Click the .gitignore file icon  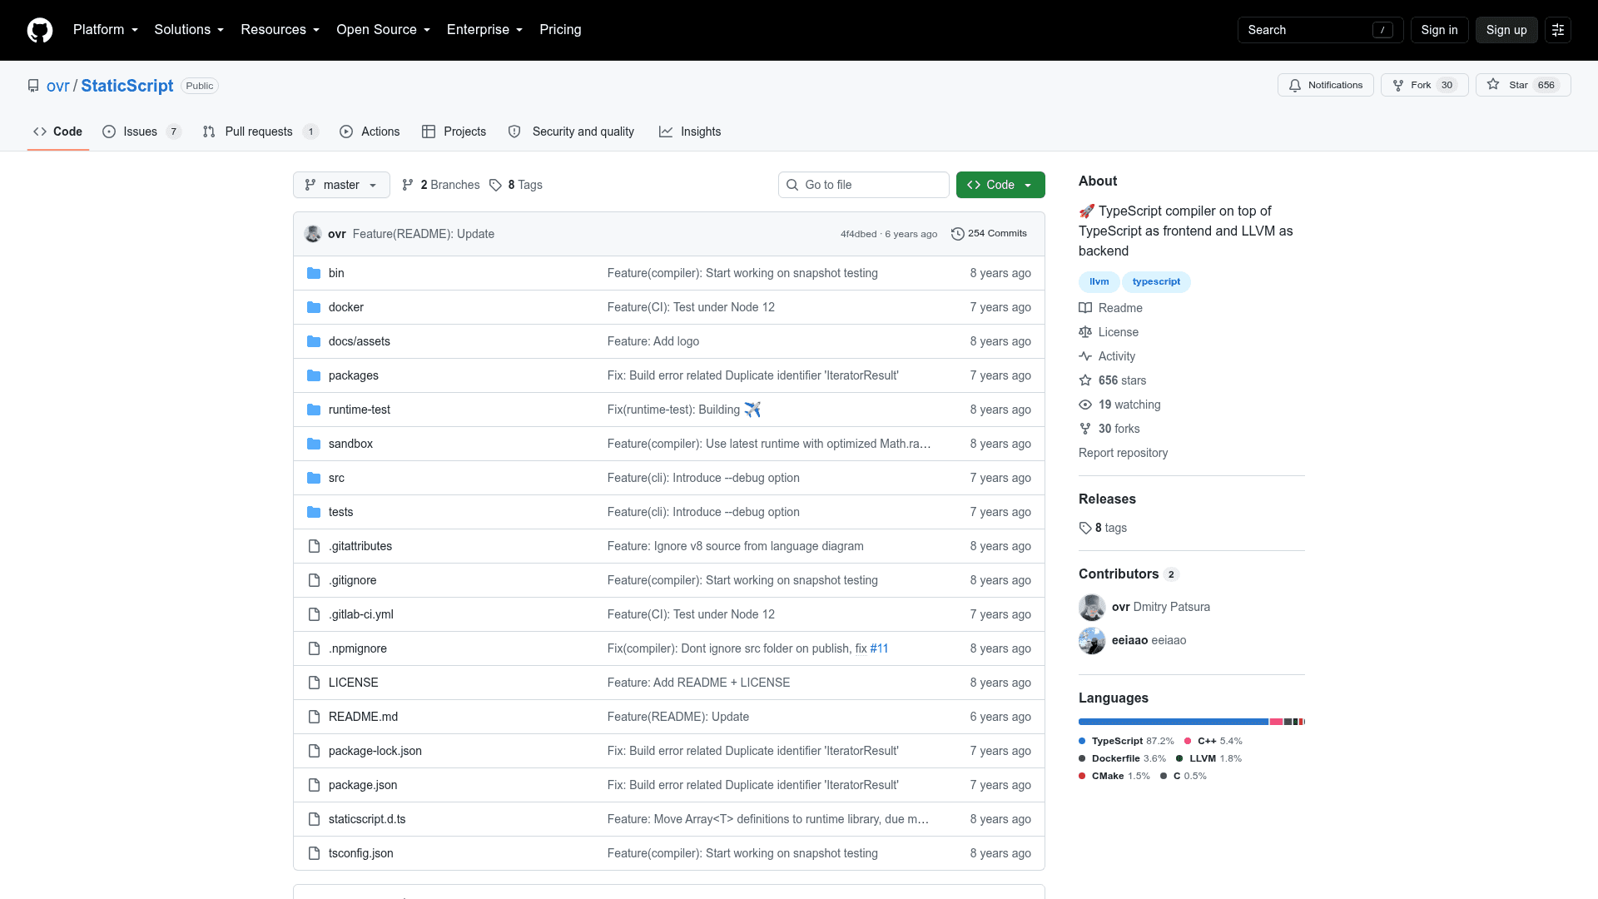tap(314, 580)
